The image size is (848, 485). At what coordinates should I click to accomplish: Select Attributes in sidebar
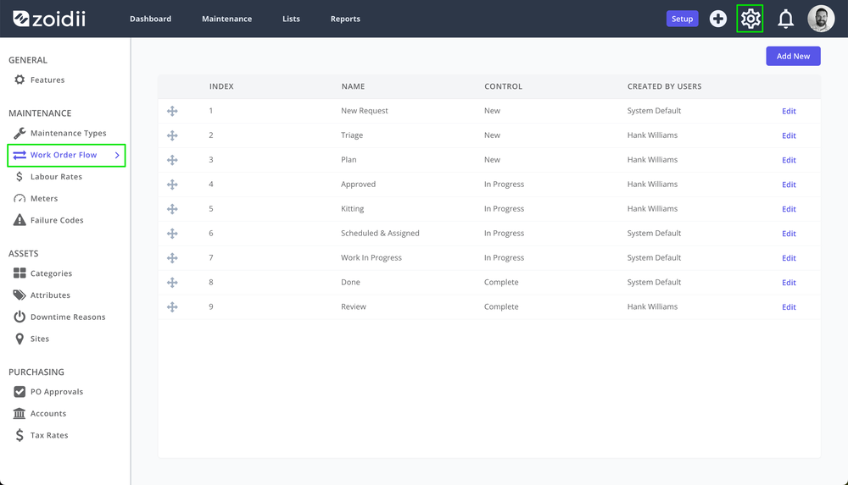click(50, 295)
